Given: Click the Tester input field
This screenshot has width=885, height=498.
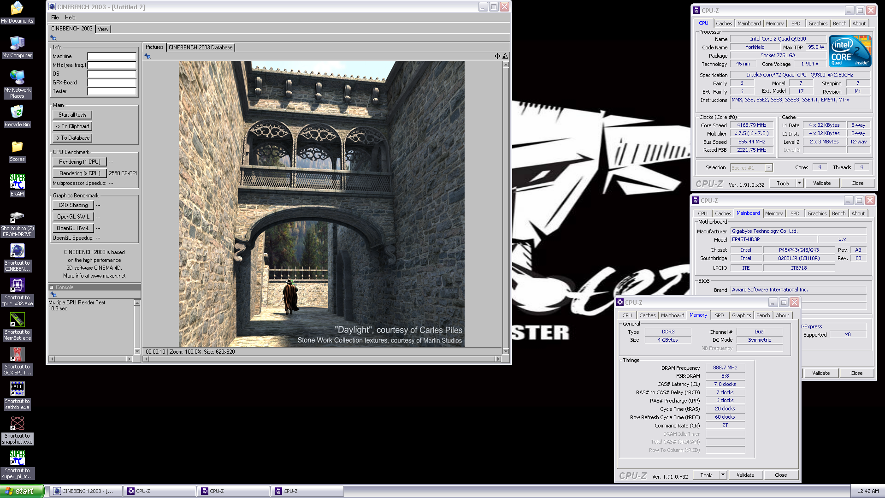Looking at the screenshot, I should 112,91.
